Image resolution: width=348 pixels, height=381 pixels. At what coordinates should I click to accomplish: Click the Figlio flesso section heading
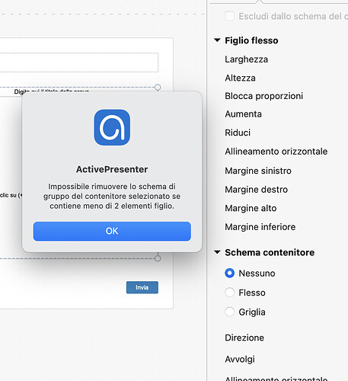[251, 40]
